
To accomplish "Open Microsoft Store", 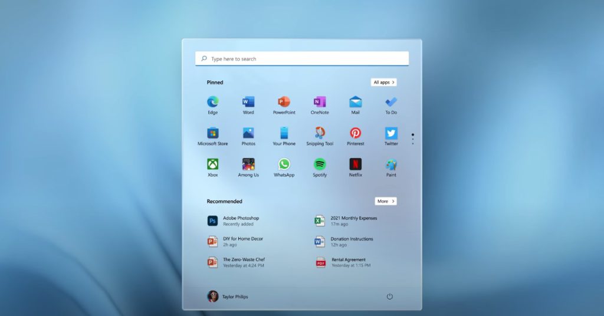I will [212, 136].
